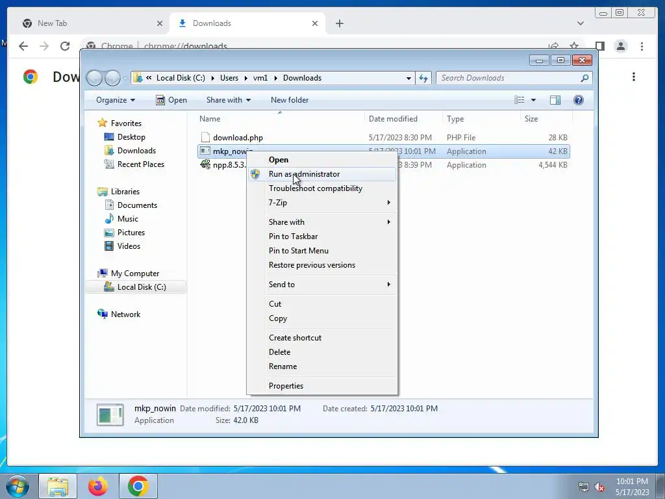This screenshot has width=665, height=499.
Task: Click the Open toolbar button
Action: tap(171, 100)
